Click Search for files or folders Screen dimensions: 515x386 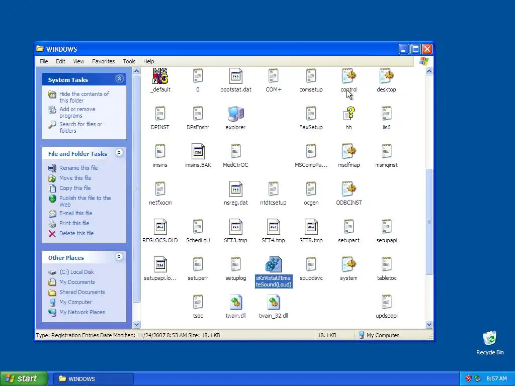pos(81,127)
